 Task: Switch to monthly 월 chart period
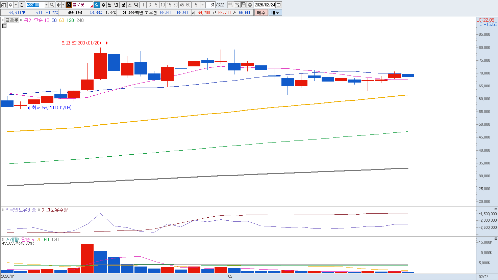click(110, 5)
